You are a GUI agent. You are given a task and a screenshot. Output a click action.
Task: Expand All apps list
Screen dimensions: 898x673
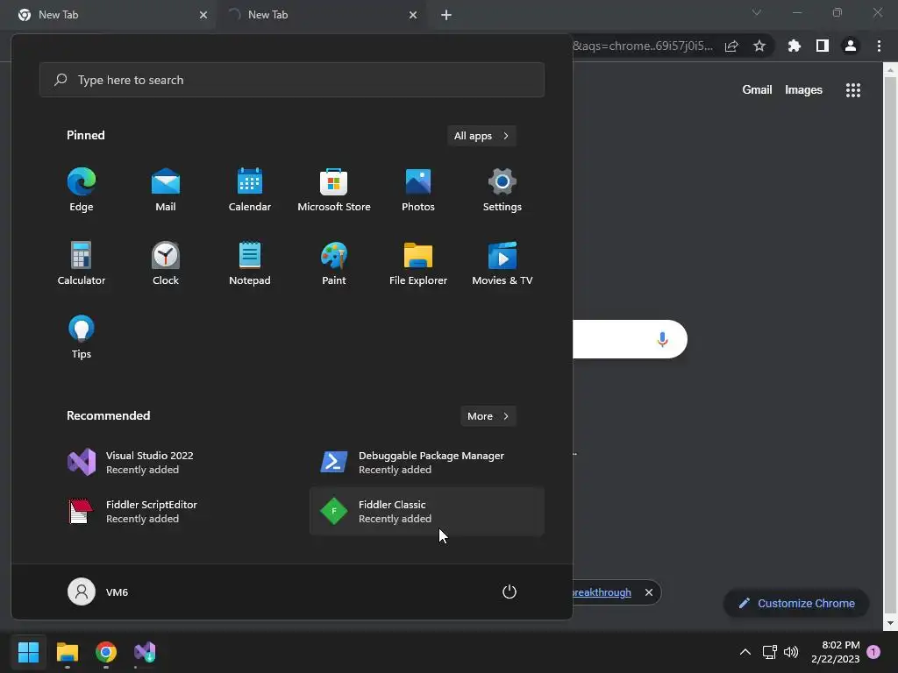481,136
